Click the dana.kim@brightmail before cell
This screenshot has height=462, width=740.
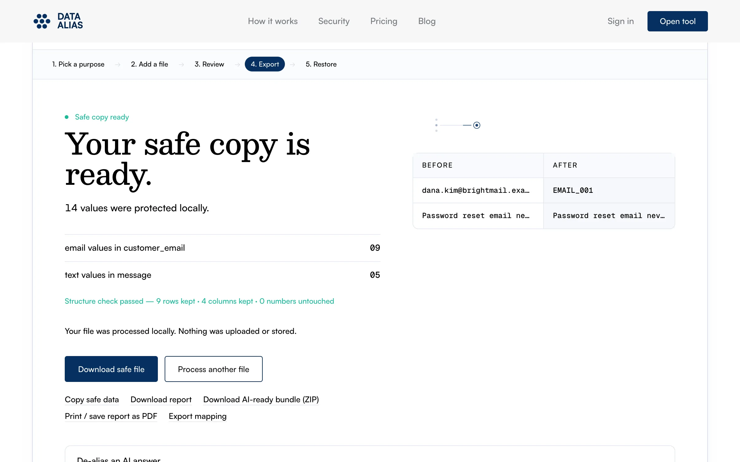click(478, 190)
